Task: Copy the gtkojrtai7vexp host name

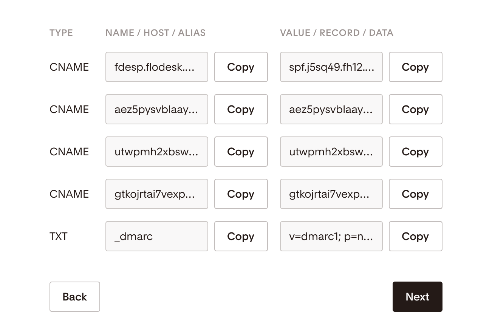Action: click(241, 194)
